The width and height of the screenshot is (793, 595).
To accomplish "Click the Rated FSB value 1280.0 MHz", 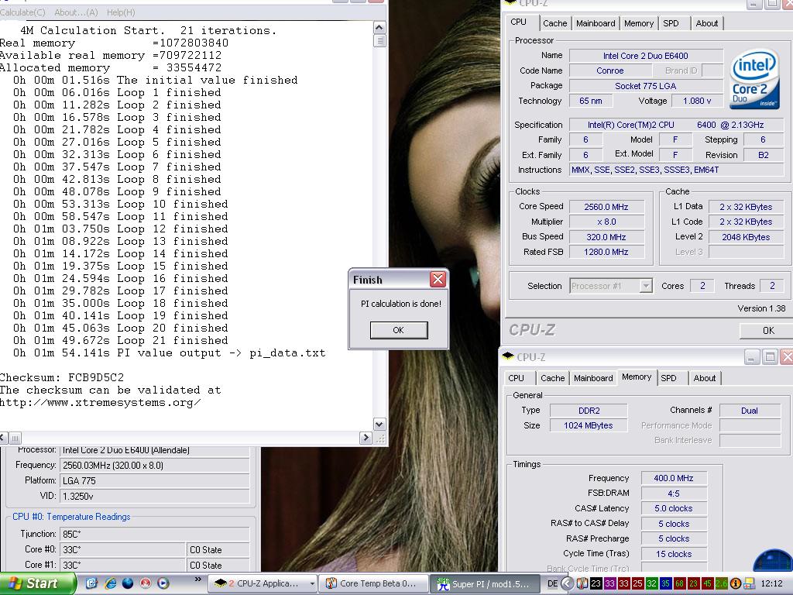I will point(606,252).
